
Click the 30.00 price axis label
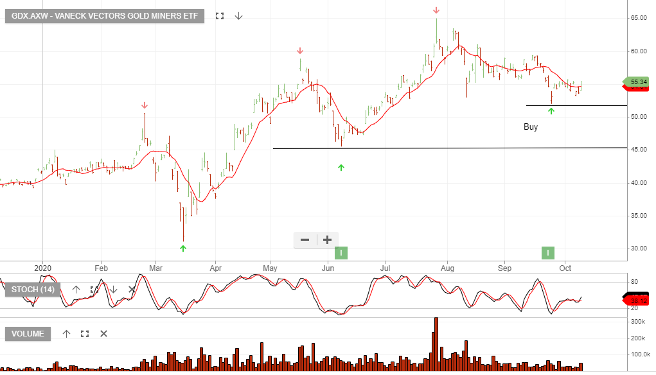(x=639, y=249)
